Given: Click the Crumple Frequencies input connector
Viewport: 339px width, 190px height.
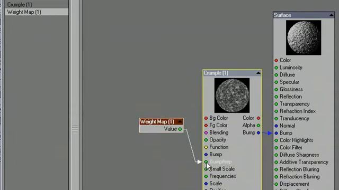Looking at the screenshot, I should point(206,176).
